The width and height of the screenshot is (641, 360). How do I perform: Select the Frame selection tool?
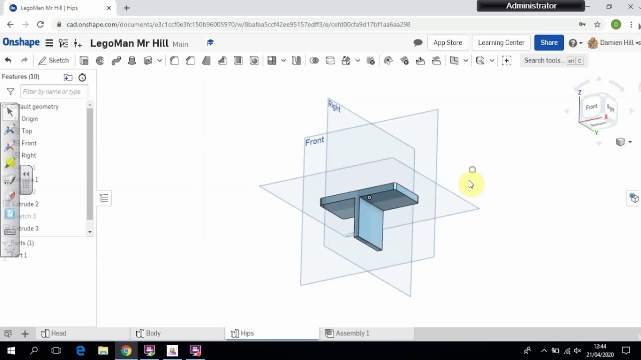pos(507,60)
